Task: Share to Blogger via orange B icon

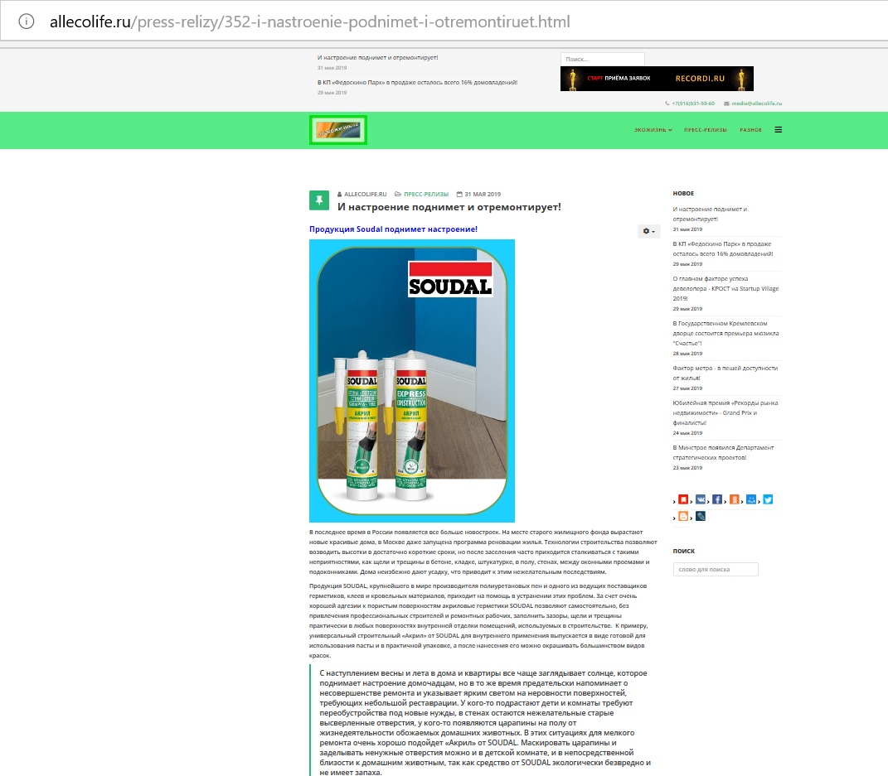Action: [683, 516]
